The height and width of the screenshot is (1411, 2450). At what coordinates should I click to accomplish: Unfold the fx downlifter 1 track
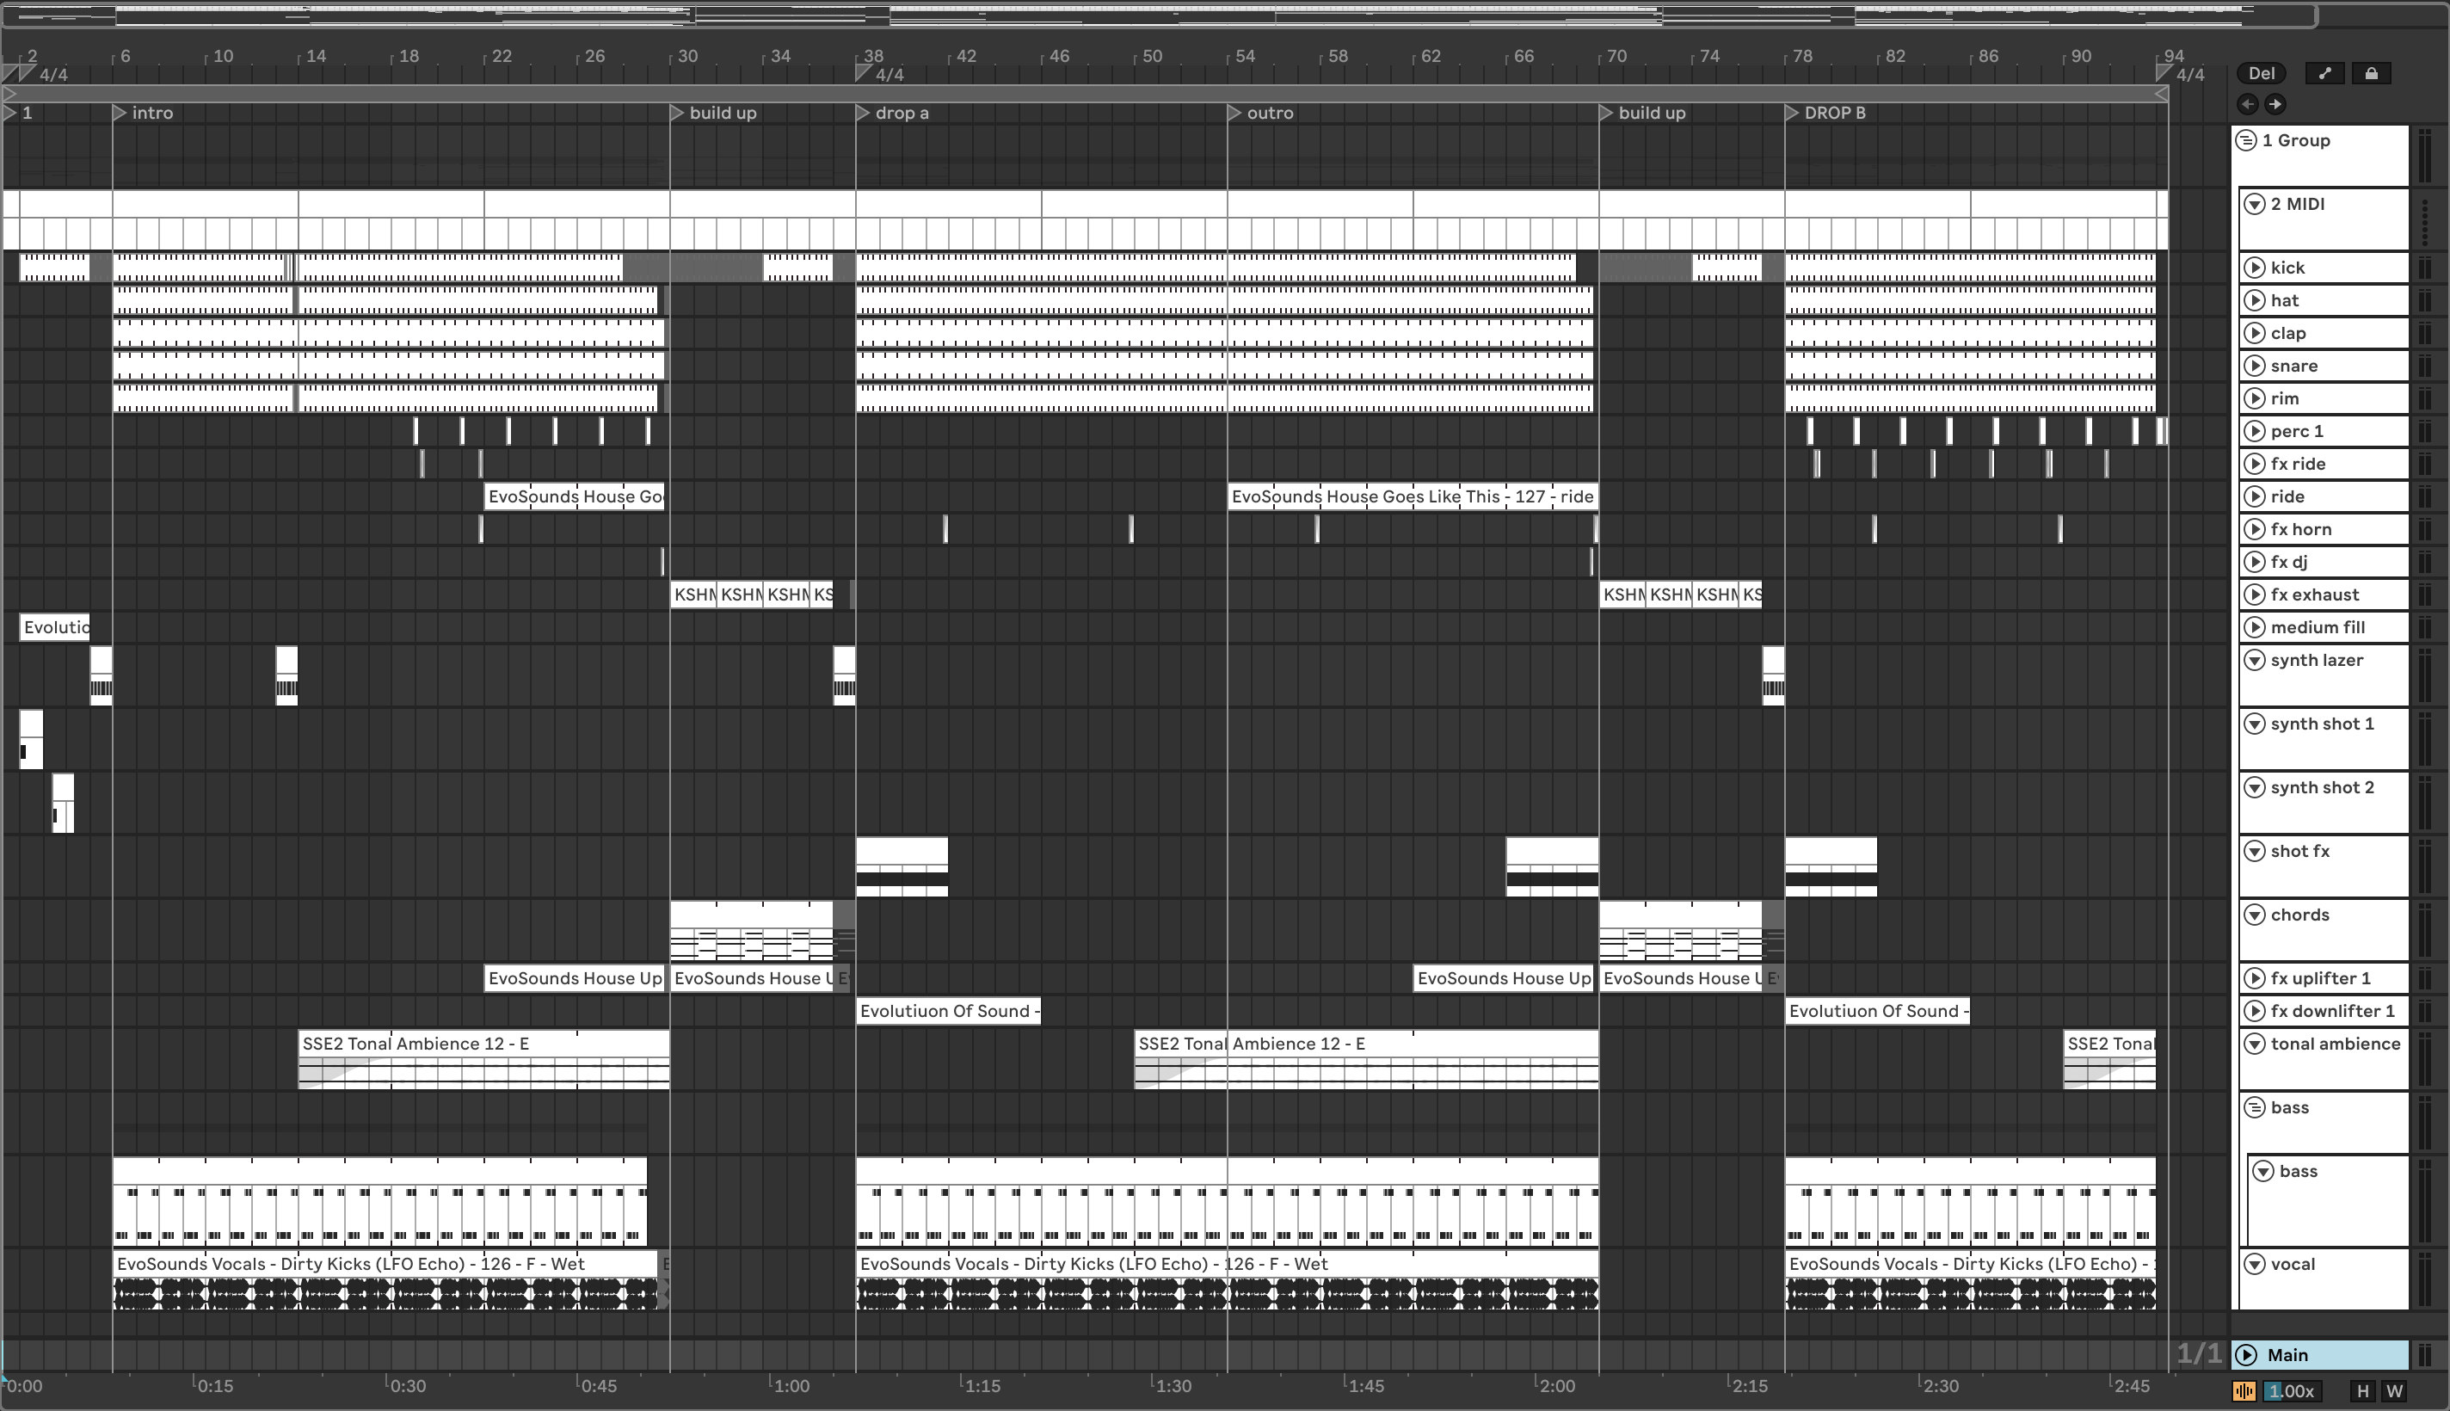(x=2255, y=1012)
